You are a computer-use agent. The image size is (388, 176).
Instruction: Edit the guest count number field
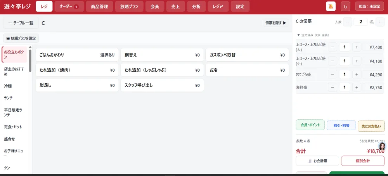coord(360,22)
